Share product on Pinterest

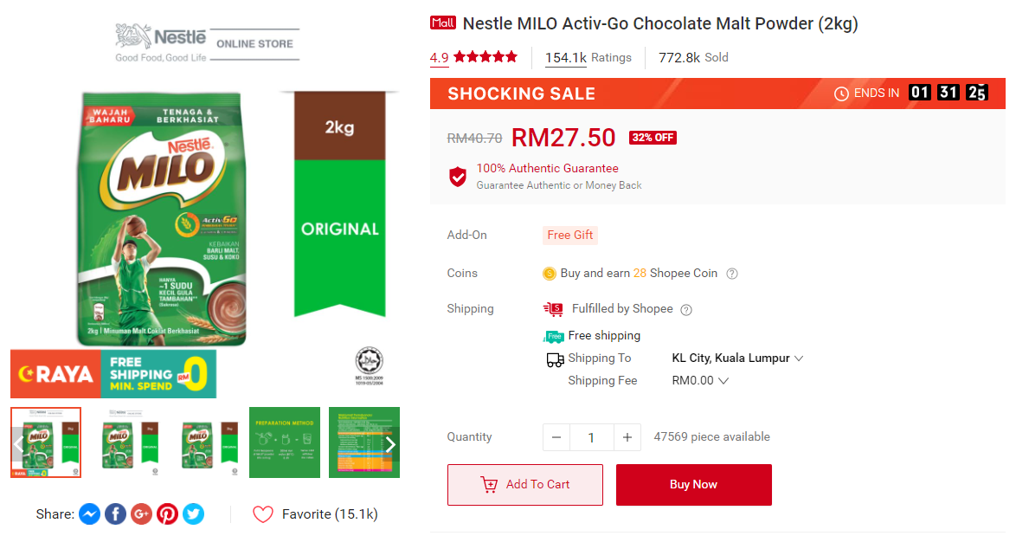pyautogui.click(x=167, y=514)
